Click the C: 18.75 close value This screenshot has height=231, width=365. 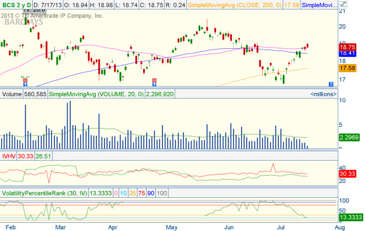151,5
